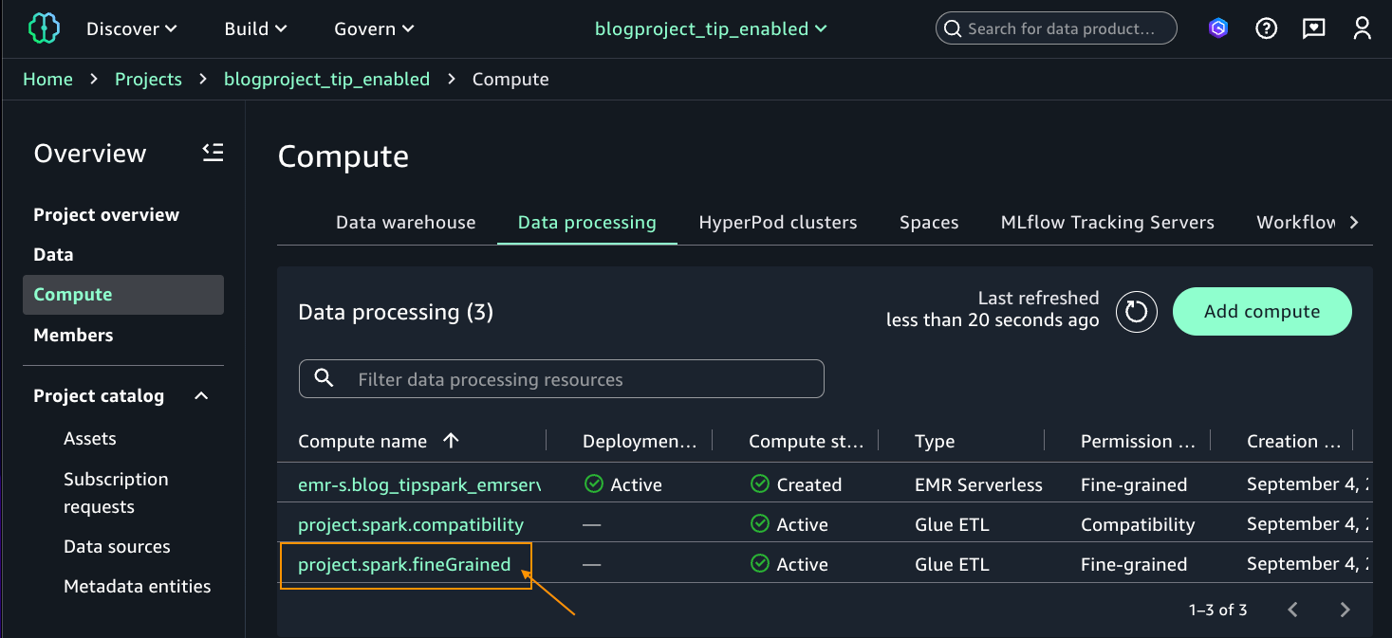Click the Add compute button
Screen dimensions: 1392x638
pos(1261,311)
